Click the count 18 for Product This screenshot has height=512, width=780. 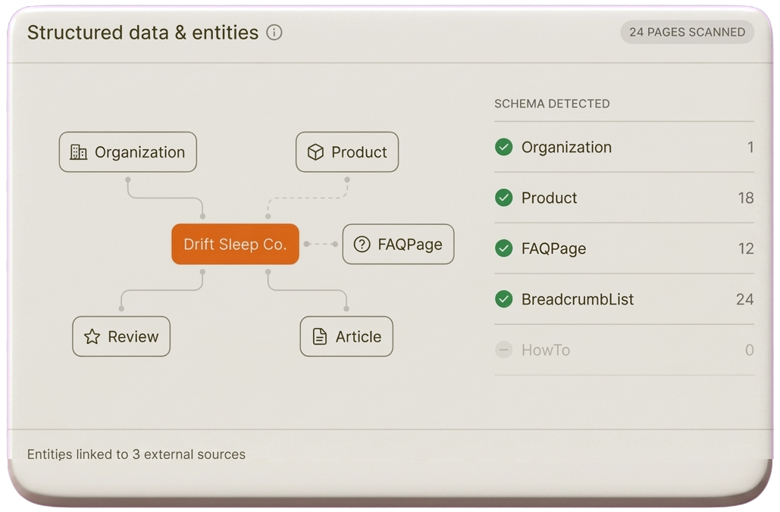click(x=746, y=198)
